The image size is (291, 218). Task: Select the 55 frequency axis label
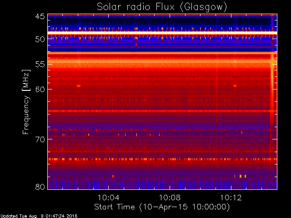(x=40, y=64)
